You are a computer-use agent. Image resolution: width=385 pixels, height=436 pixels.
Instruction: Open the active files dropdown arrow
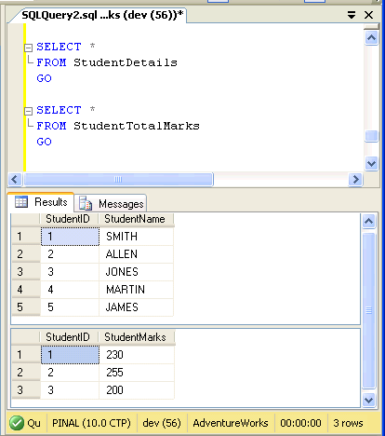(352, 15)
